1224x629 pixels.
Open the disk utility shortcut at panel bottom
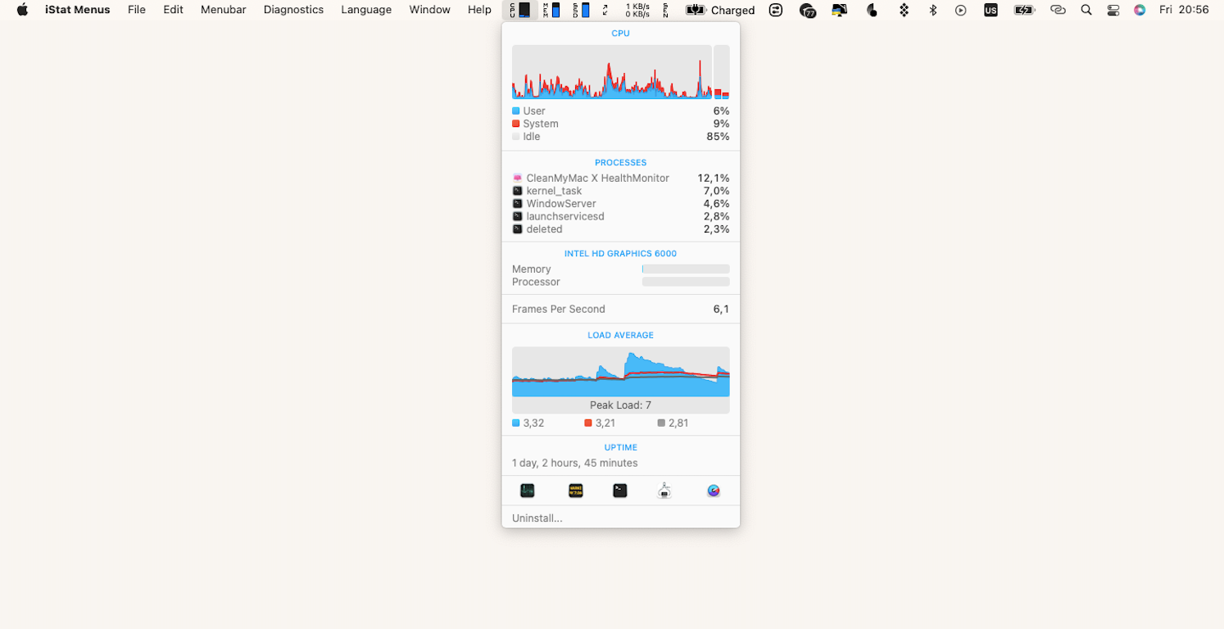(x=664, y=490)
